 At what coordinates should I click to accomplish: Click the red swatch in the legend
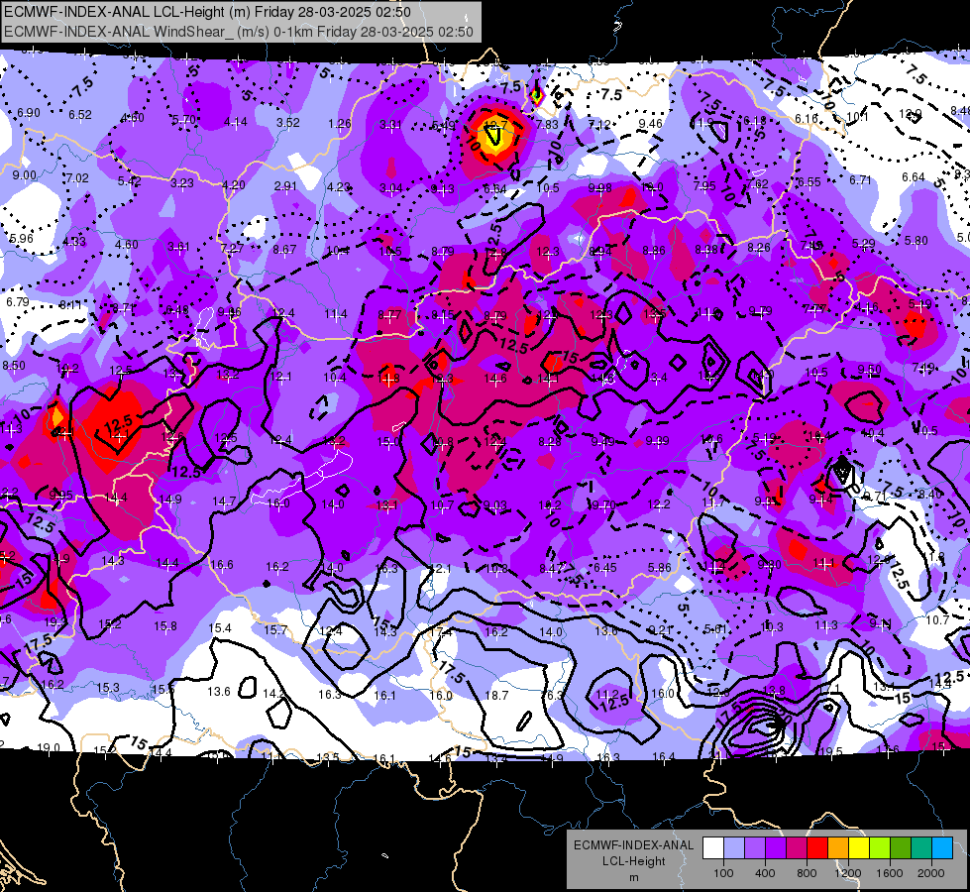tap(817, 848)
